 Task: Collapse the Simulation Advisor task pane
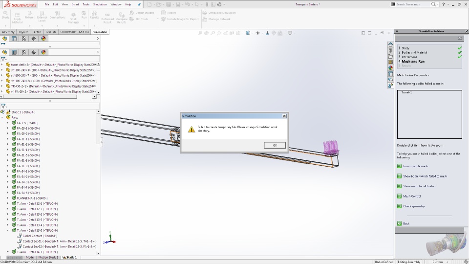[397, 31]
